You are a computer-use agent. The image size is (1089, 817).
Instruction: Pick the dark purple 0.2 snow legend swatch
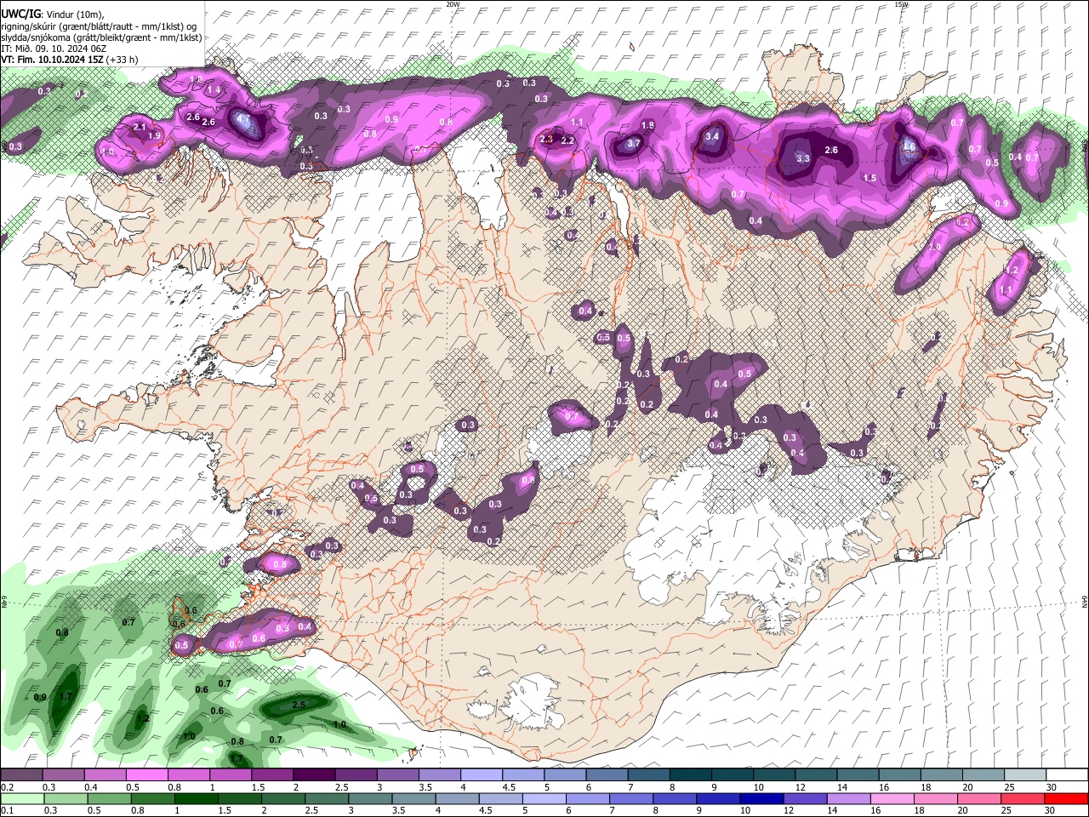tap(21, 775)
